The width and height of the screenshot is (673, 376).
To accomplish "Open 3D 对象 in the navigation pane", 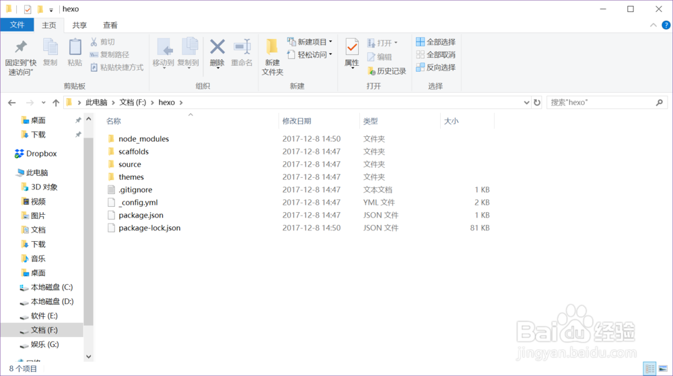I will click(x=44, y=187).
